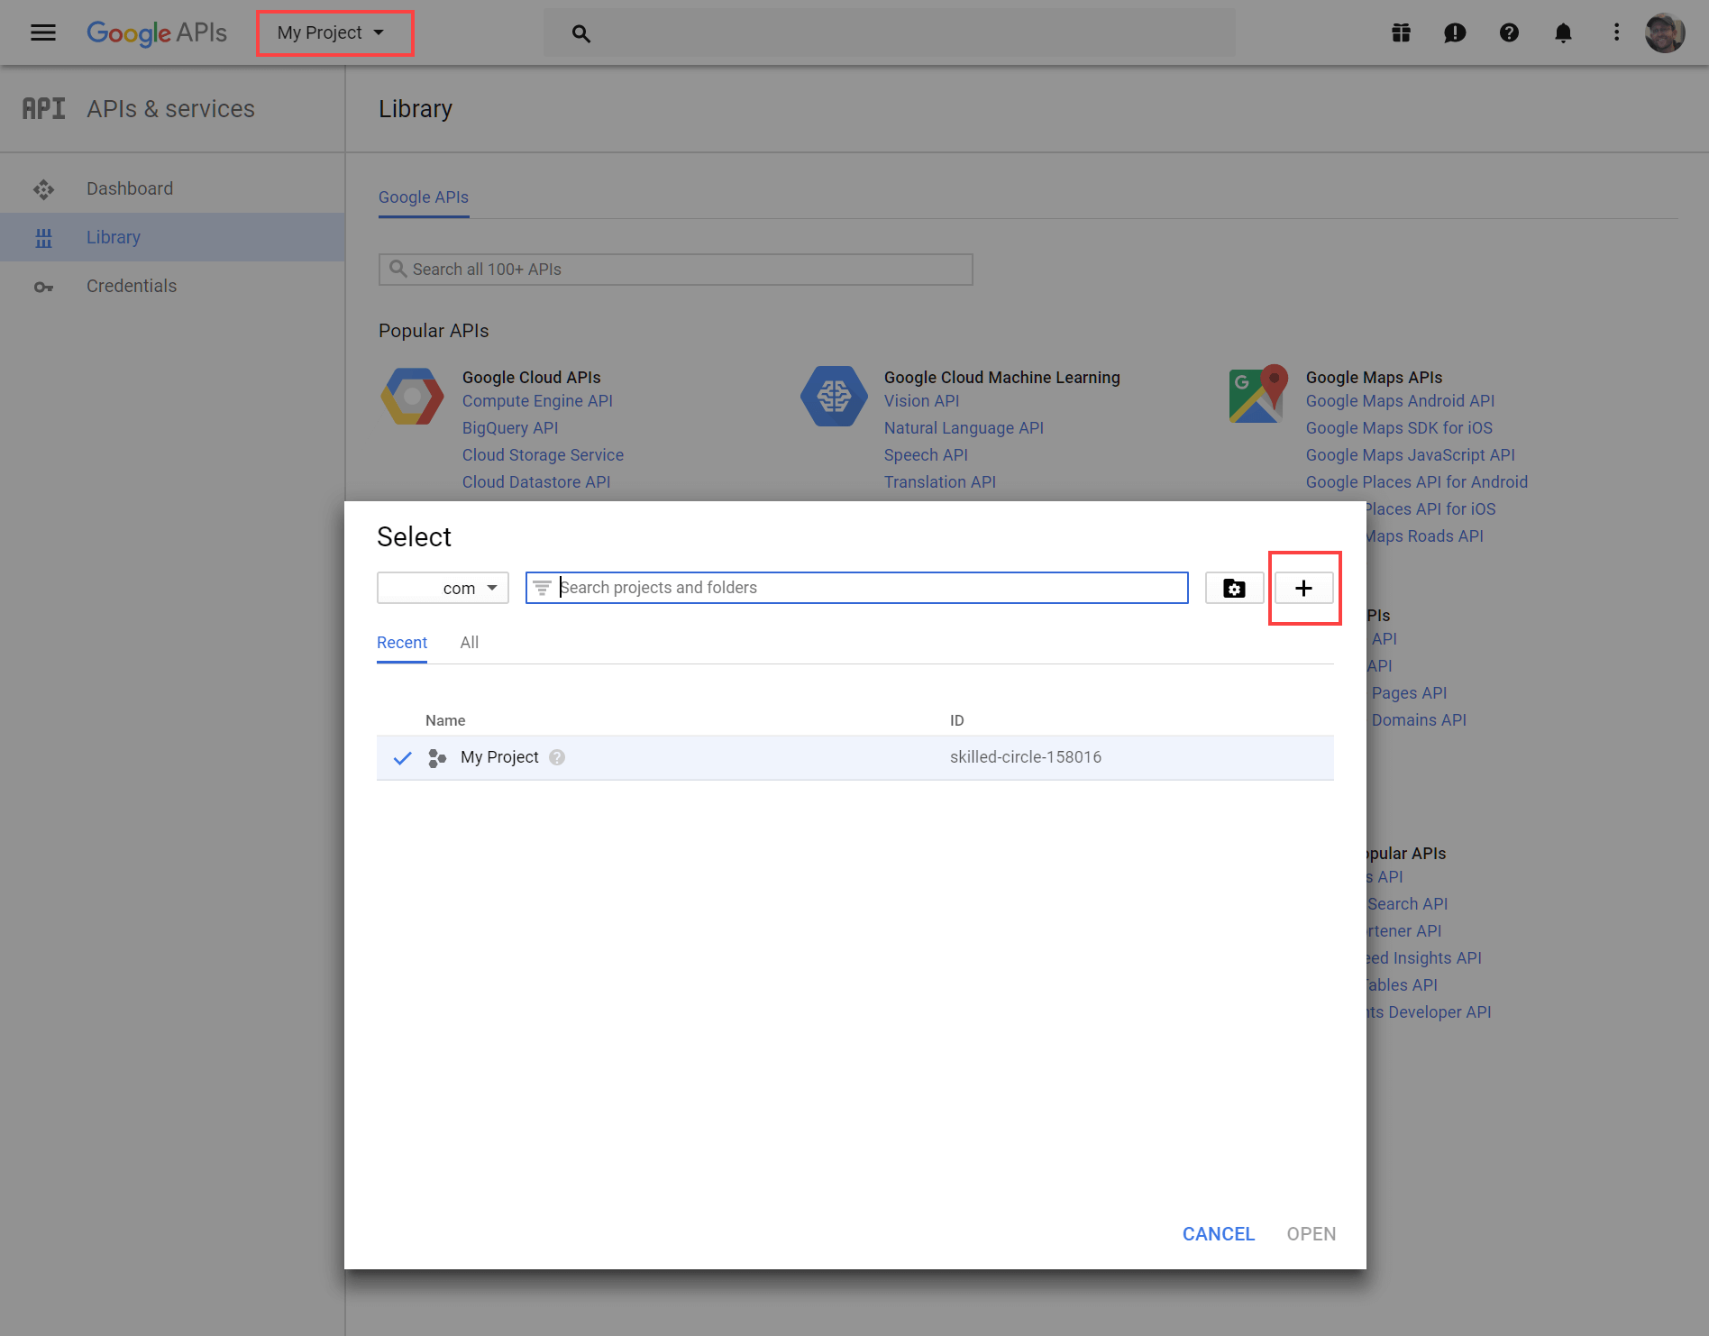
Task: Click the Google Maps logo icon
Action: click(x=1257, y=394)
